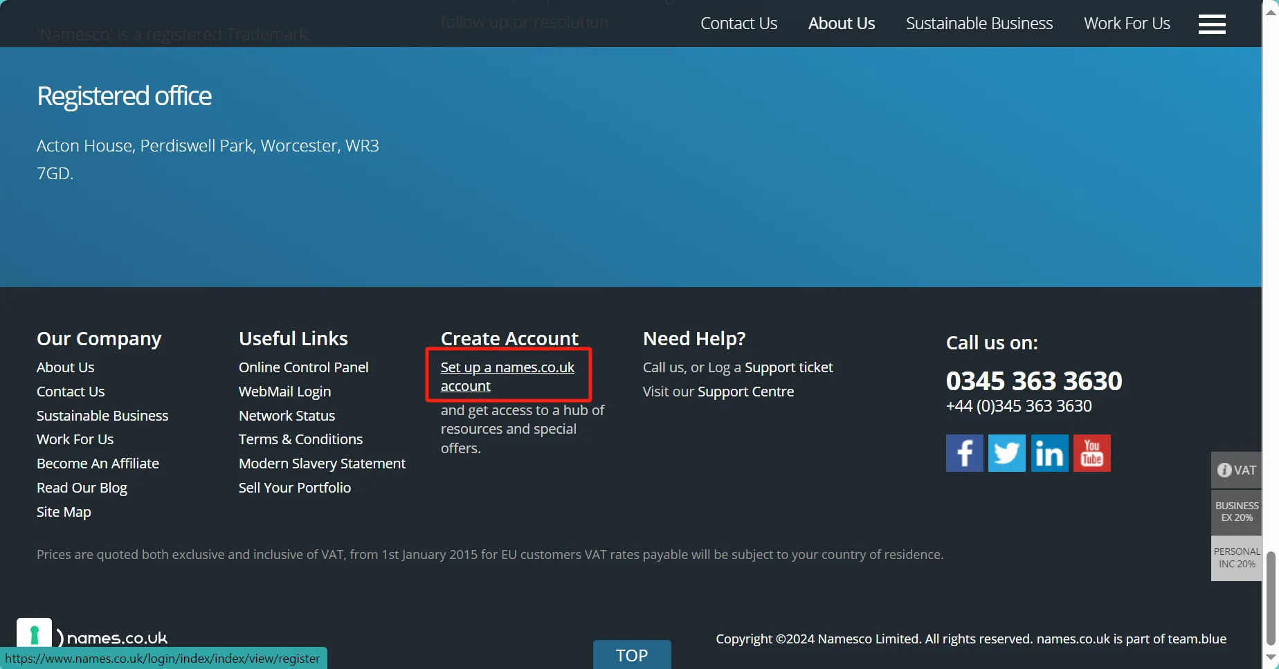The image size is (1279, 669).
Task: Open Work For Us in top navigation
Action: (x=1127, y=24)
